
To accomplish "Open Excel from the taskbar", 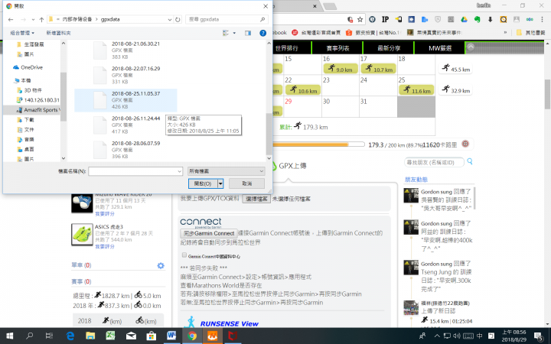I will (110, 336).
